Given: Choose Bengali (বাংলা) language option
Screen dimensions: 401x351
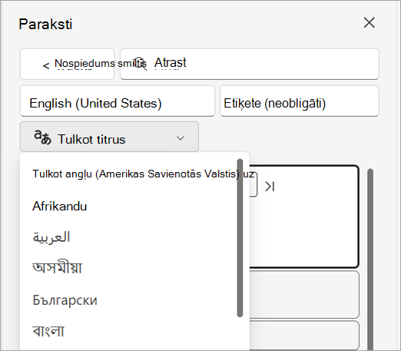Looking at the screenshot, I should click(x=48, y=330).
